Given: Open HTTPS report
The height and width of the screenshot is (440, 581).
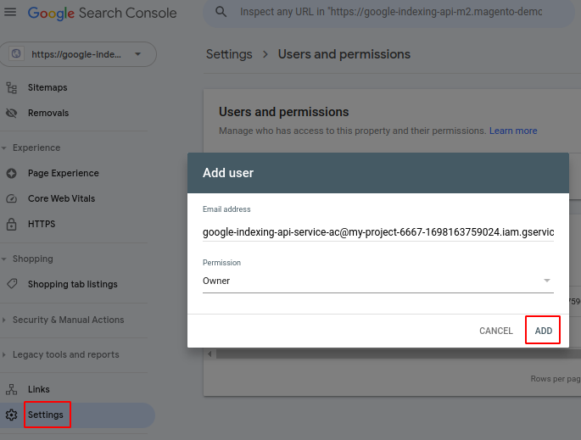Looking at the screenshot, I should pos(42,224).
